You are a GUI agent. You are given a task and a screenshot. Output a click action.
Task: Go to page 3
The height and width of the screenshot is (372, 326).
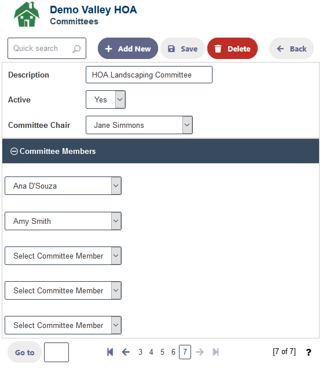coord(140,352)
